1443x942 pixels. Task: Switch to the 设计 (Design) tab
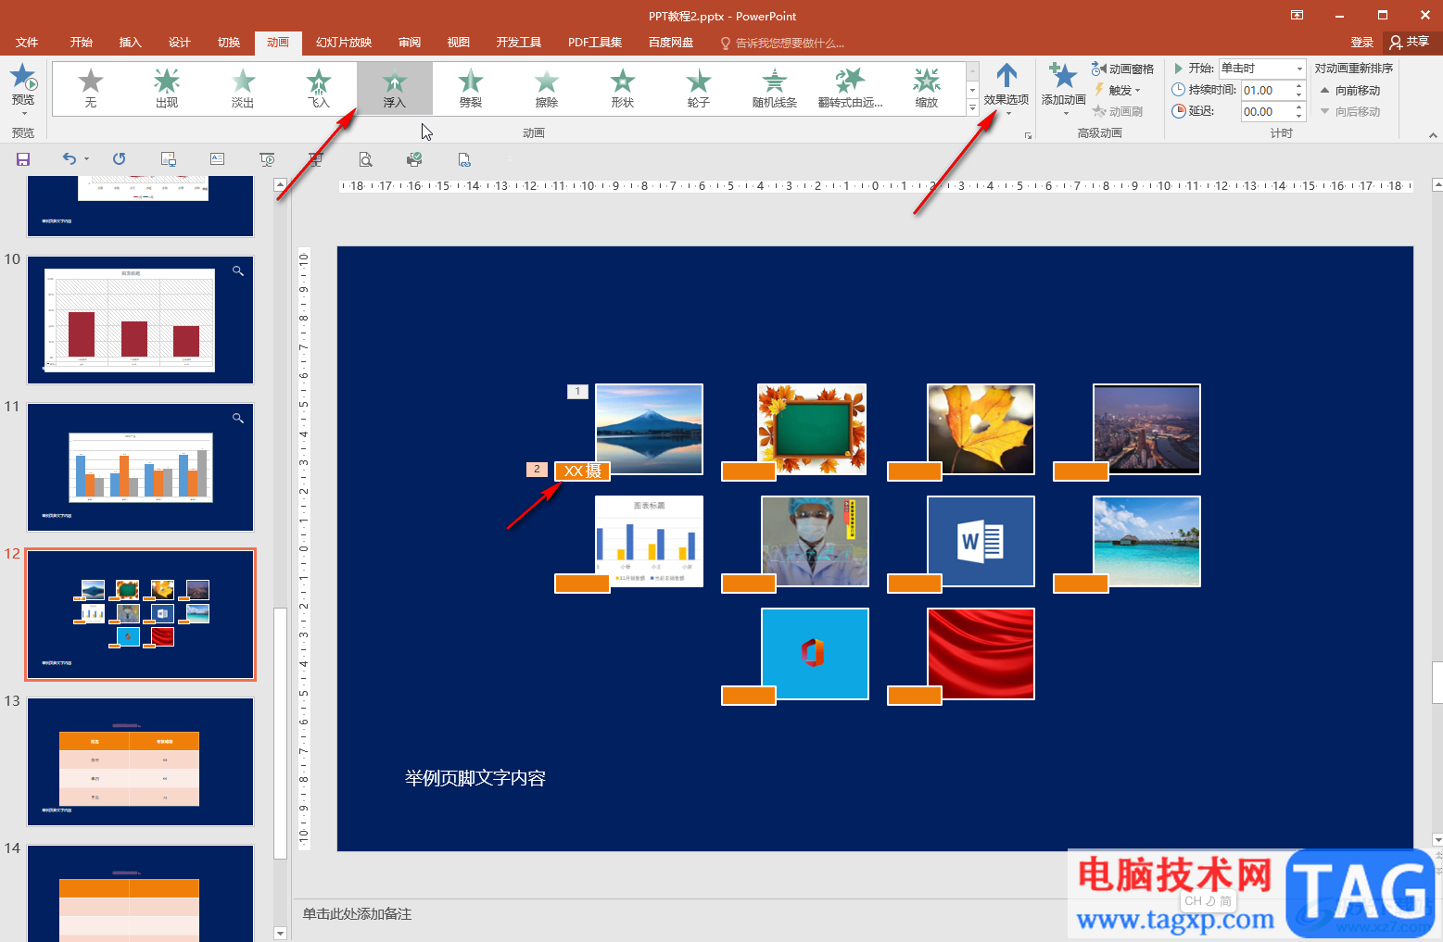pyautogui.click(x=180, y=43)
